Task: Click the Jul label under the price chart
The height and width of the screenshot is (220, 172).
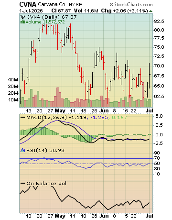Action: click(x=149, y=110)
